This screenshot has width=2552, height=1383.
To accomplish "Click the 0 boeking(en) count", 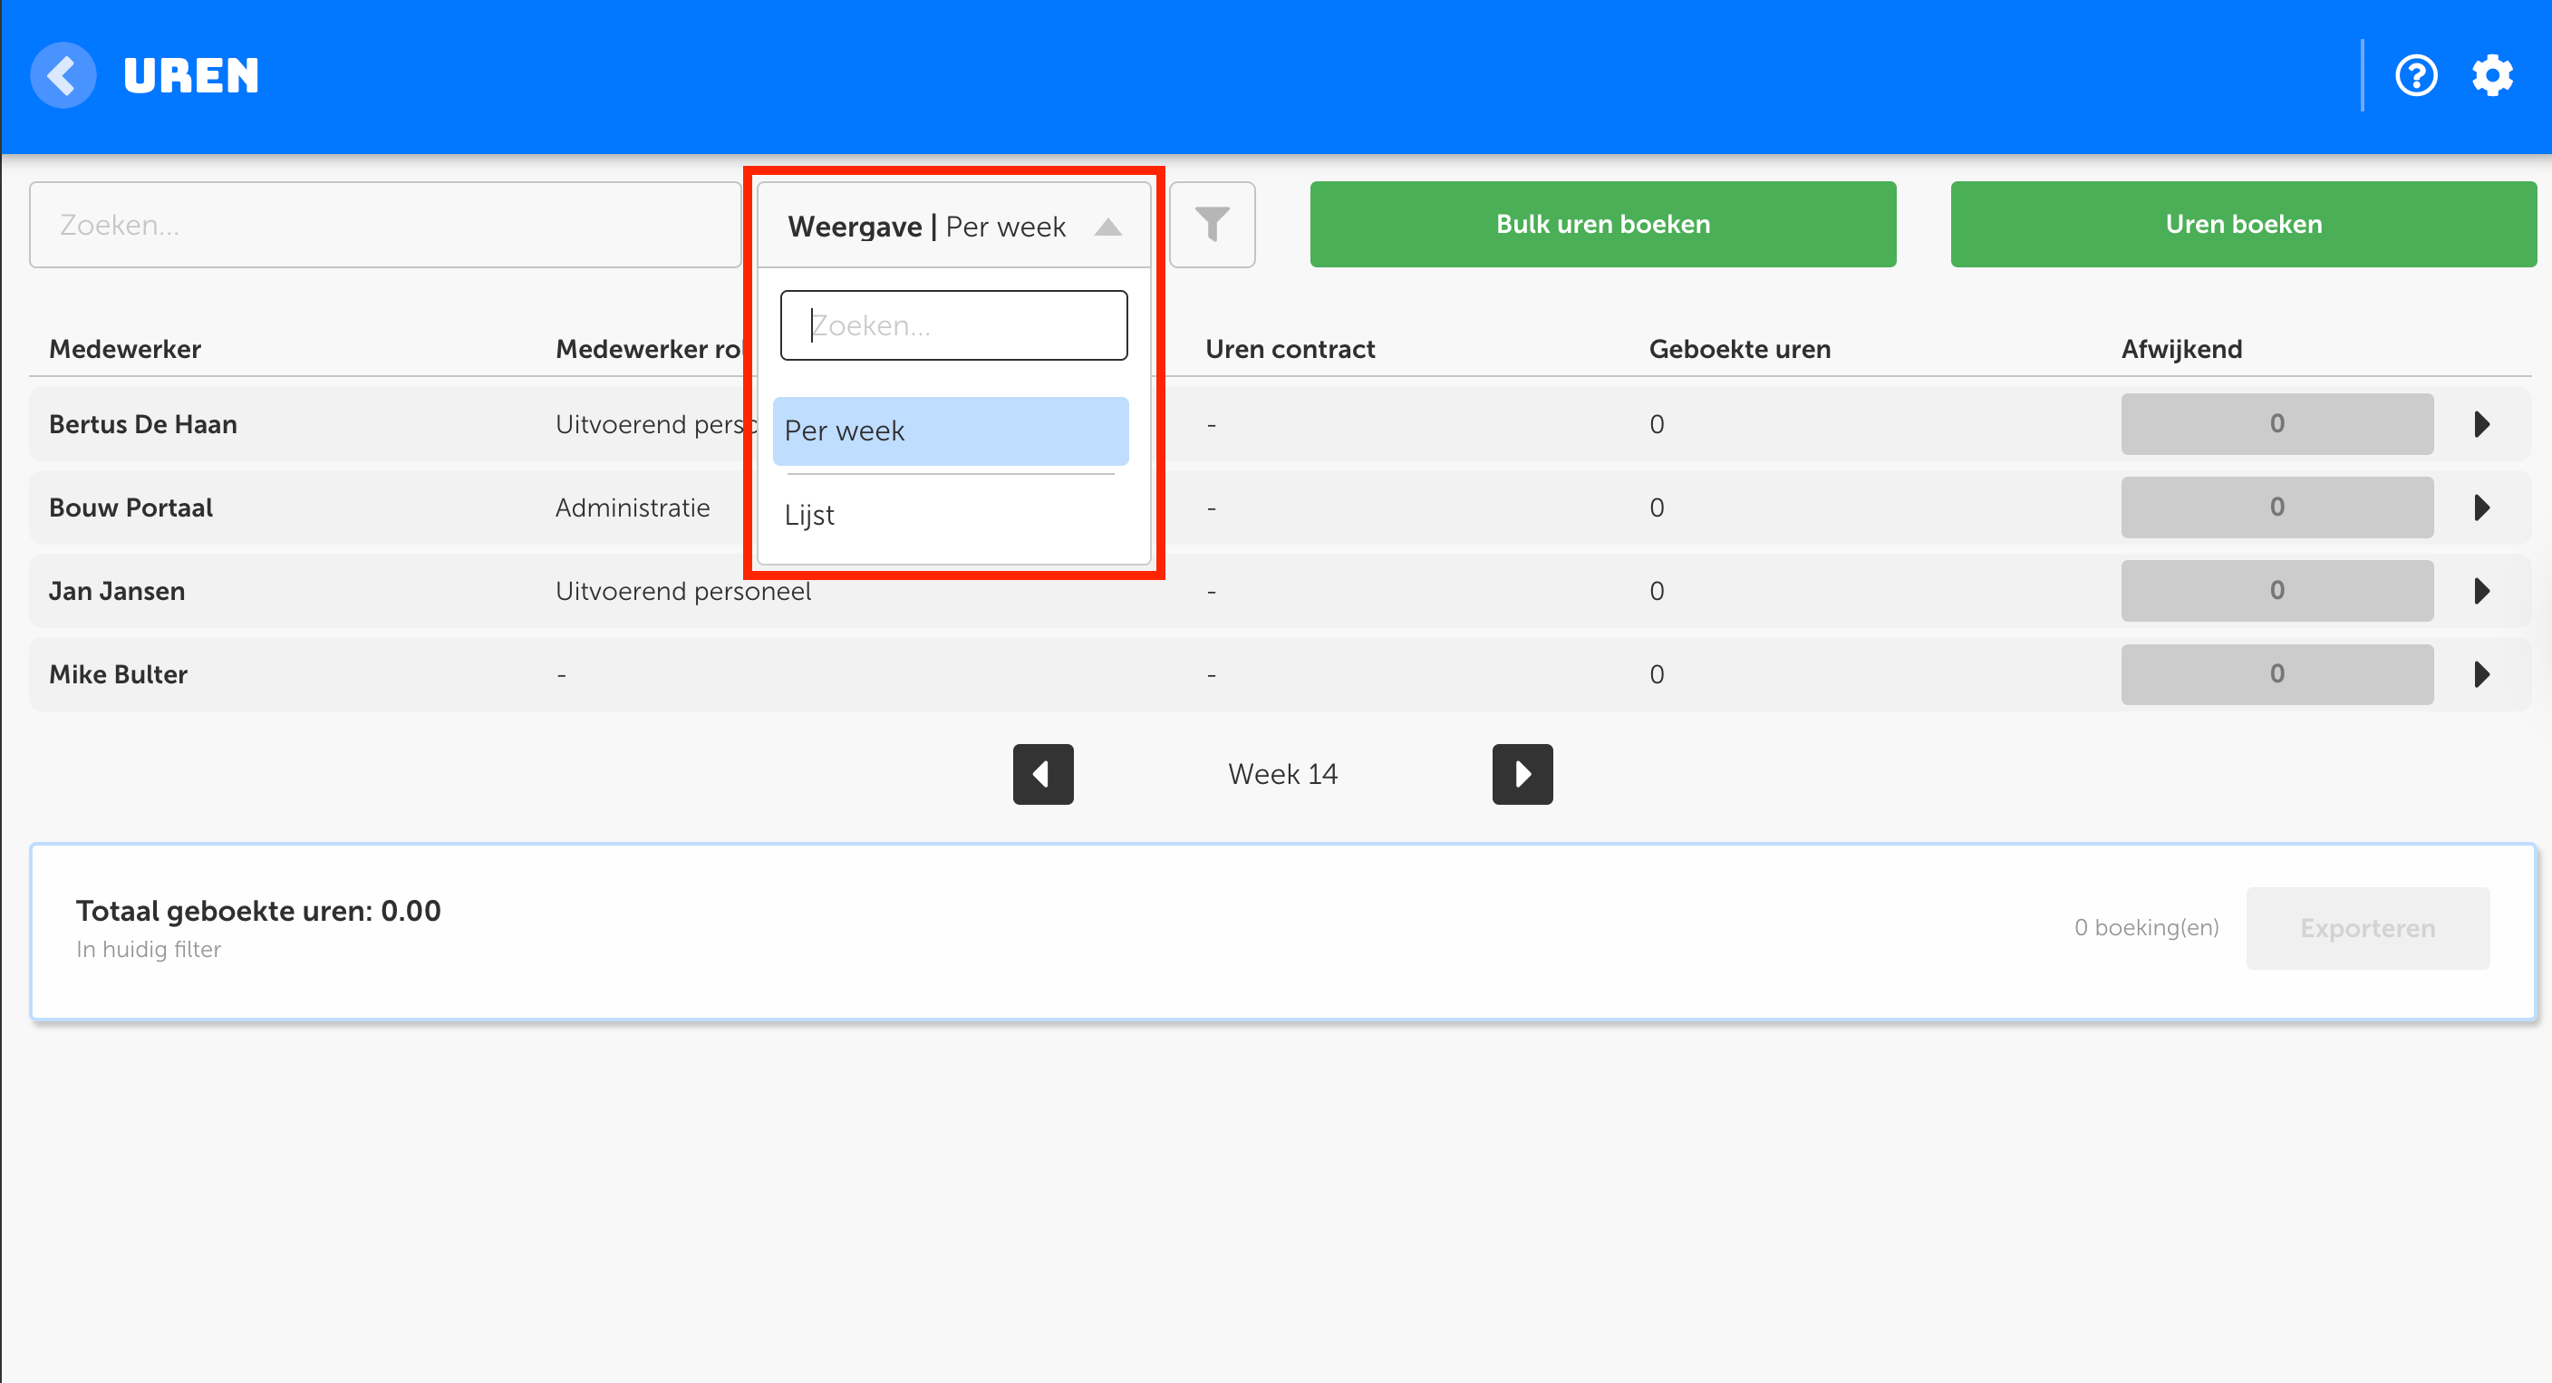I will [x=2146, y=927].
